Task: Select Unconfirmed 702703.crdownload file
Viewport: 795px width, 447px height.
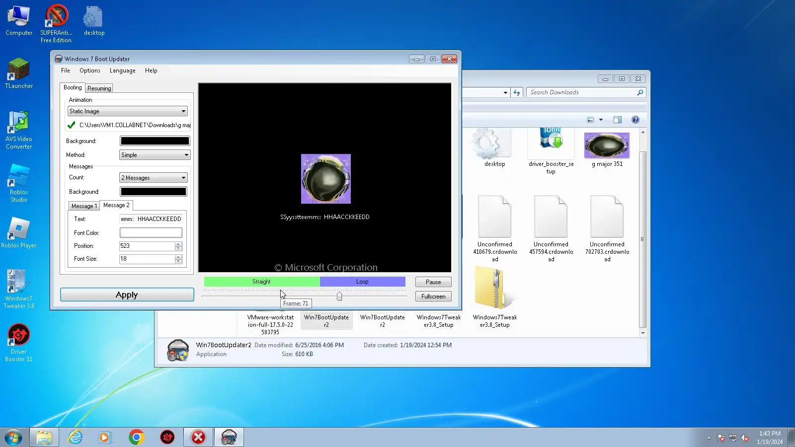Action: [x=607, y=228]
